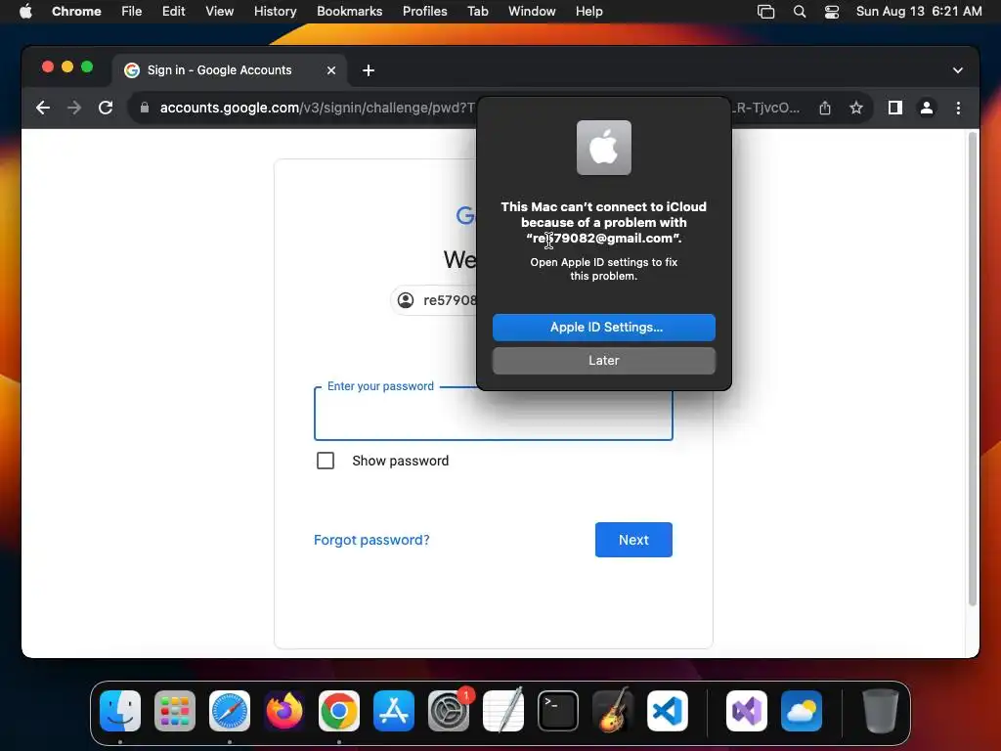Image resolution: width=1001 pixels, height=751 pixels.
Task: Open the cloud weather app in Dock
Action: (x=802, y=711)
